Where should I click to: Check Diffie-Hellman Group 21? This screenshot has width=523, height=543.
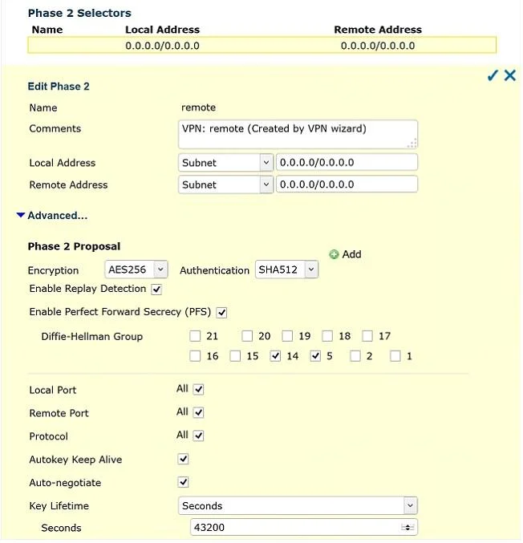point(195,336)
